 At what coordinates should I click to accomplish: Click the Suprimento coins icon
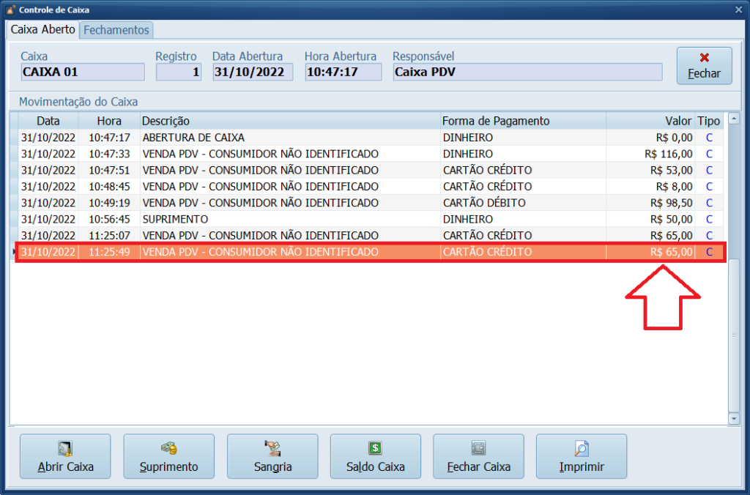click(x=168, y=449)
